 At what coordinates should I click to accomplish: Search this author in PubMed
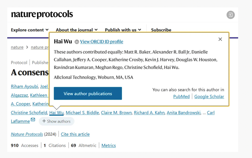point(181,97)
